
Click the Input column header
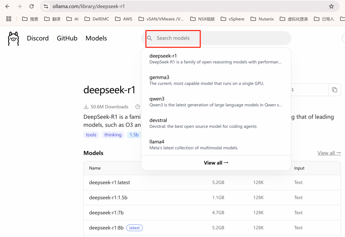pos(299,168)
